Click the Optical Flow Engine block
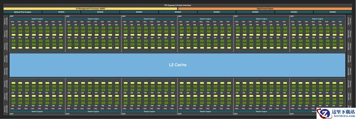This screenshot has height=119, width=356. [x=23, y=12]
